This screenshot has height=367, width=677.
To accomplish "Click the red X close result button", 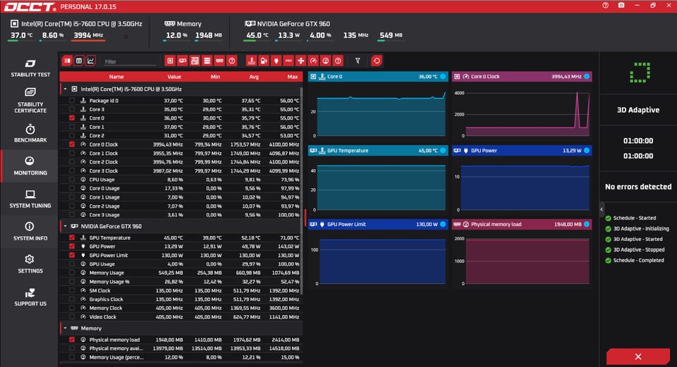I will pyautogui.click(x=638, y=356).
